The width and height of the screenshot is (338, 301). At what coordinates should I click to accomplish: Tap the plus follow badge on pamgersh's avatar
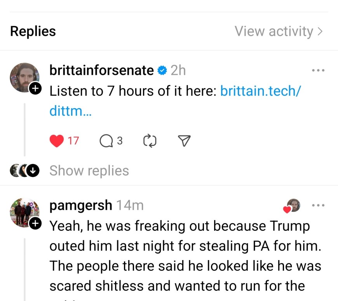click(35, 223)
